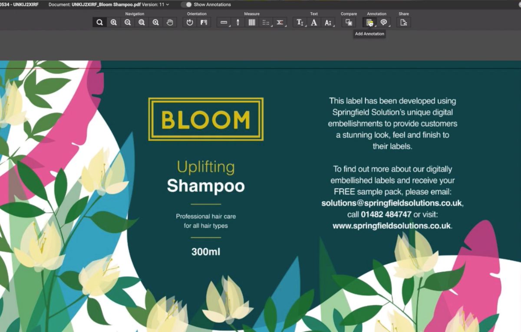
Task: Click the flip/mirror icon in Orientation
Action: click(204, 23)
